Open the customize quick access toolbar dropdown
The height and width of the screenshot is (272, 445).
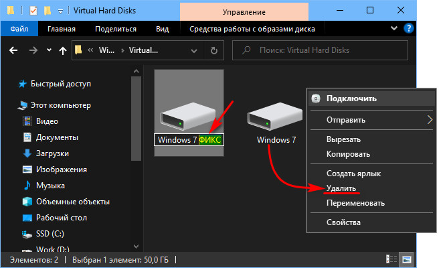coord(60,11)
